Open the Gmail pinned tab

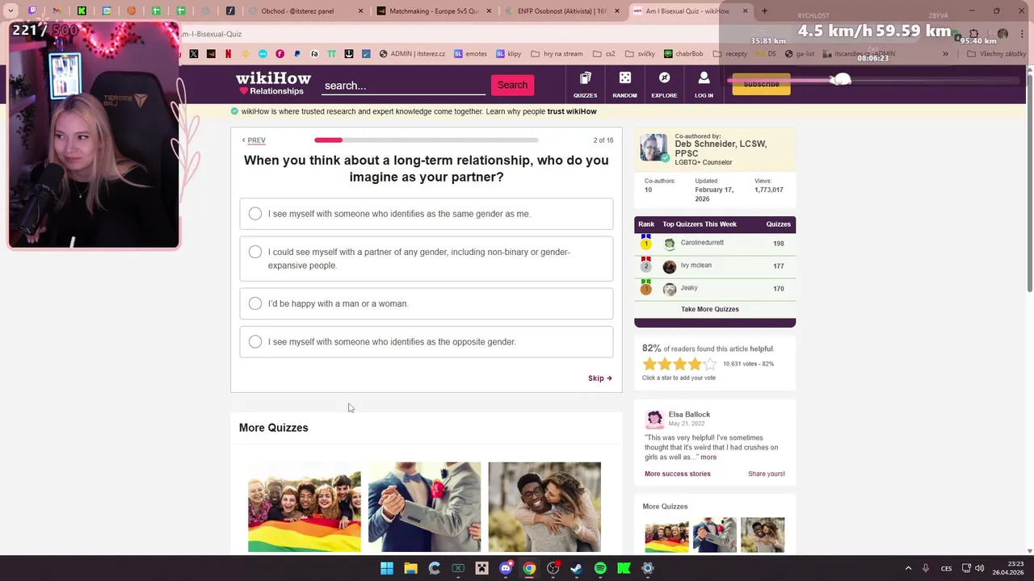pos(57,11)
